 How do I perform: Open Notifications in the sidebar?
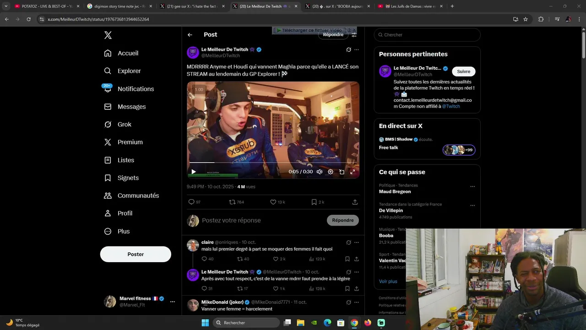[x=129, y=89]
